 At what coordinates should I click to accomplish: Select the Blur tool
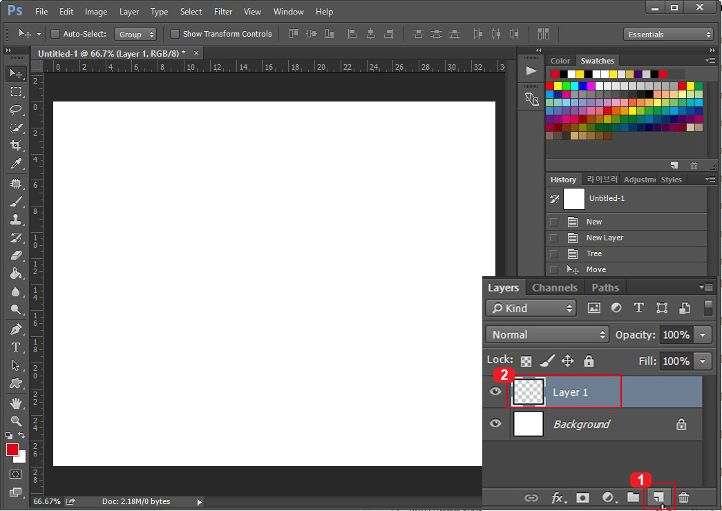point(16,291)
